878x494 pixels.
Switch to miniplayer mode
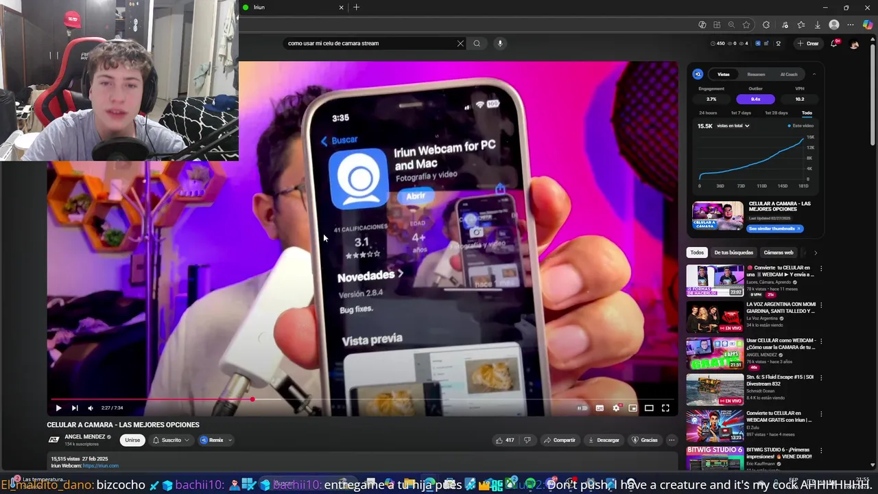tap(632, 408)
